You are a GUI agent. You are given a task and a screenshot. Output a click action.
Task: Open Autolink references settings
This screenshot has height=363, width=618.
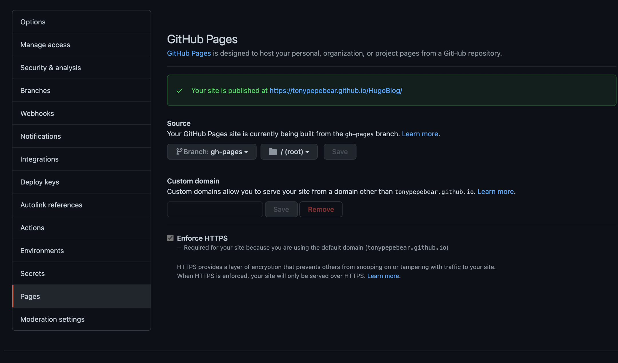point(82,205)
